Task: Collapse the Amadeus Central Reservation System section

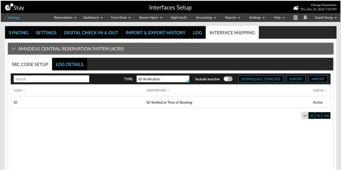Action: 14,49
